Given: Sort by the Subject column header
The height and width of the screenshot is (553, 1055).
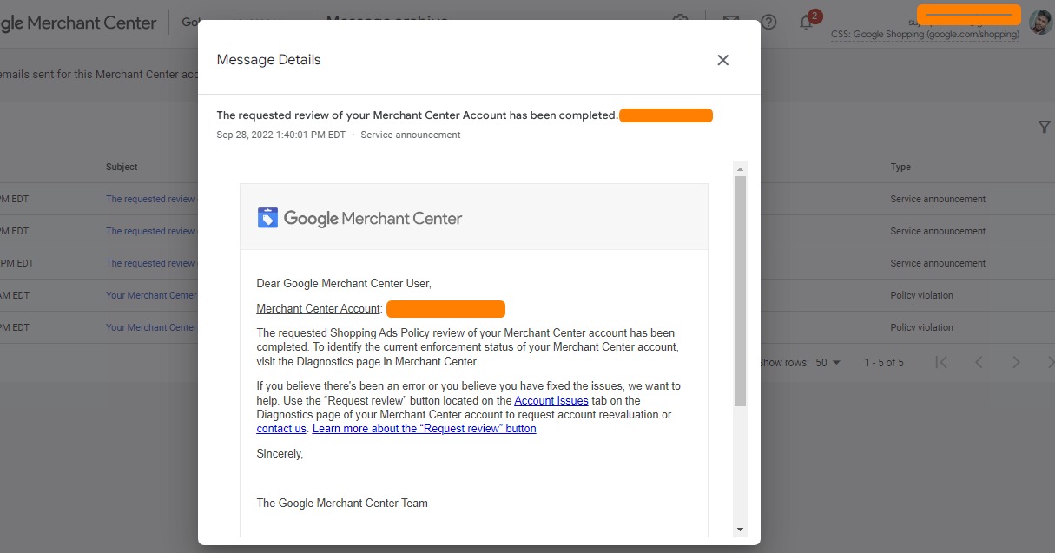Looking at the screenshot, I should point(122,167).
